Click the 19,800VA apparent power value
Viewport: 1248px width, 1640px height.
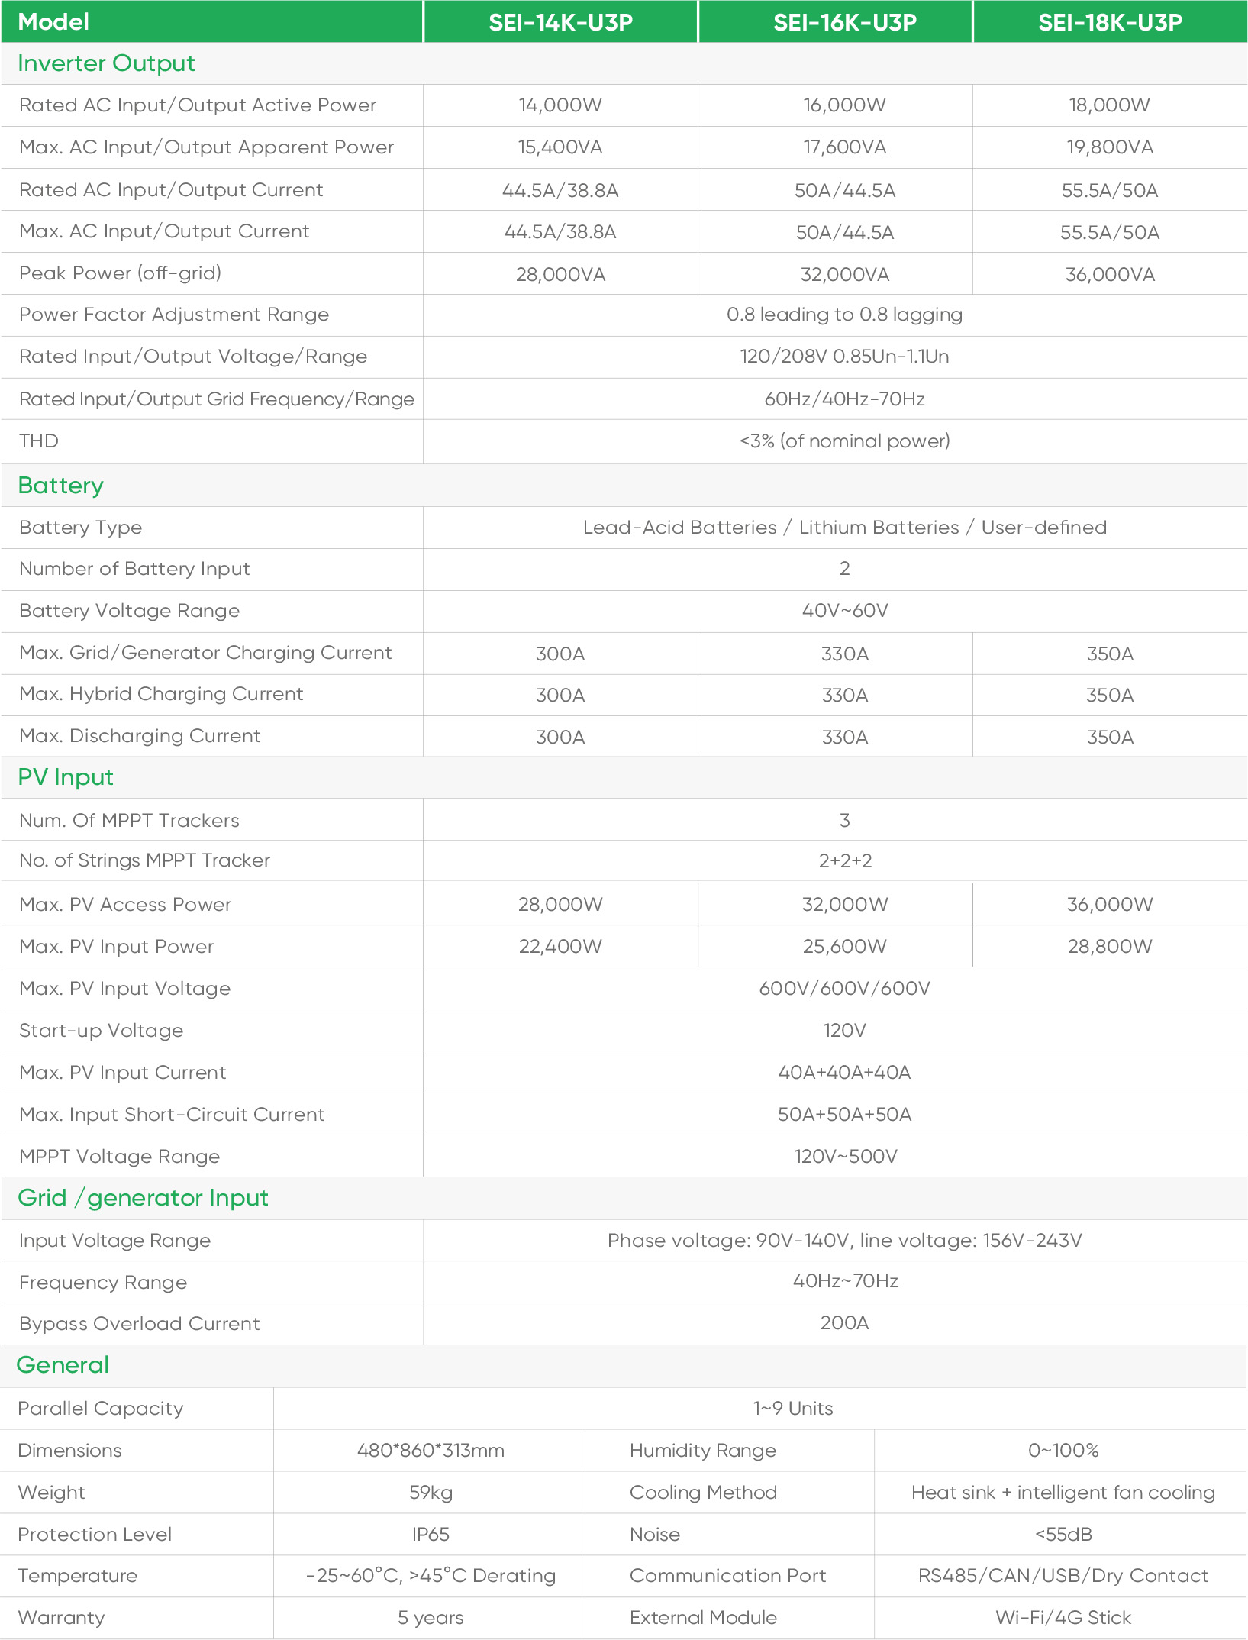point(1110,147)
